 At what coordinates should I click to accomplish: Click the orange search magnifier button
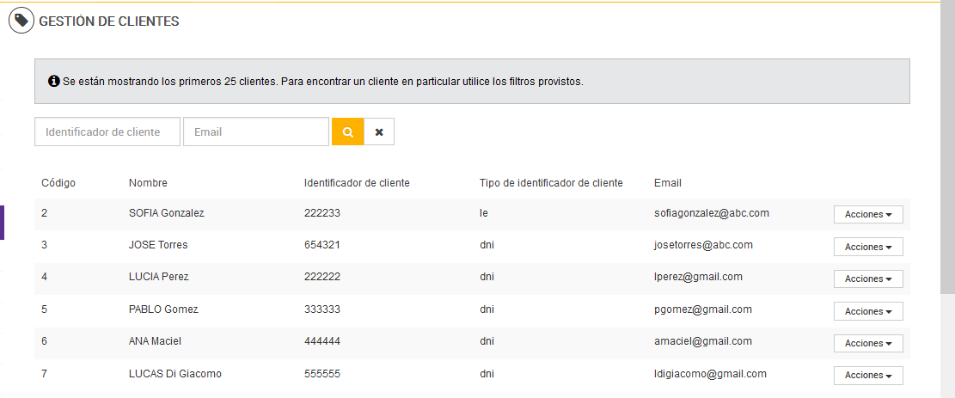pos(348,132)
